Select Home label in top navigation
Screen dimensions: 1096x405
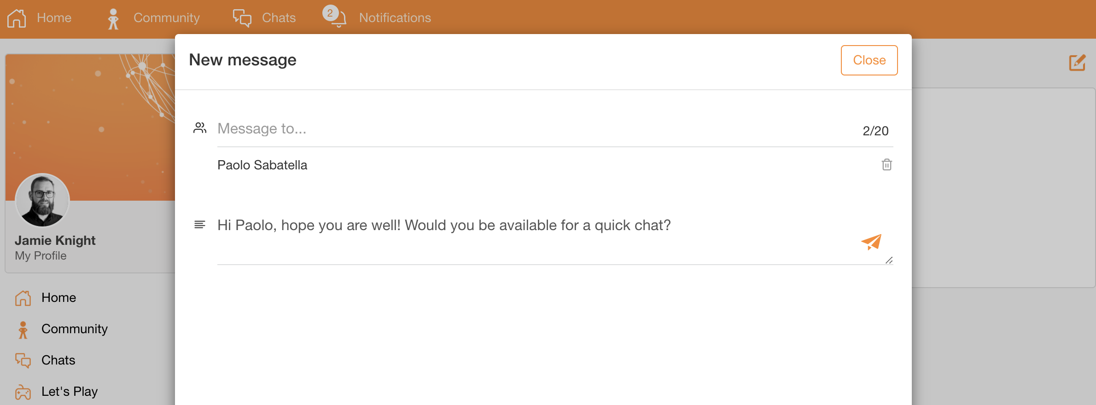point(54,18)
